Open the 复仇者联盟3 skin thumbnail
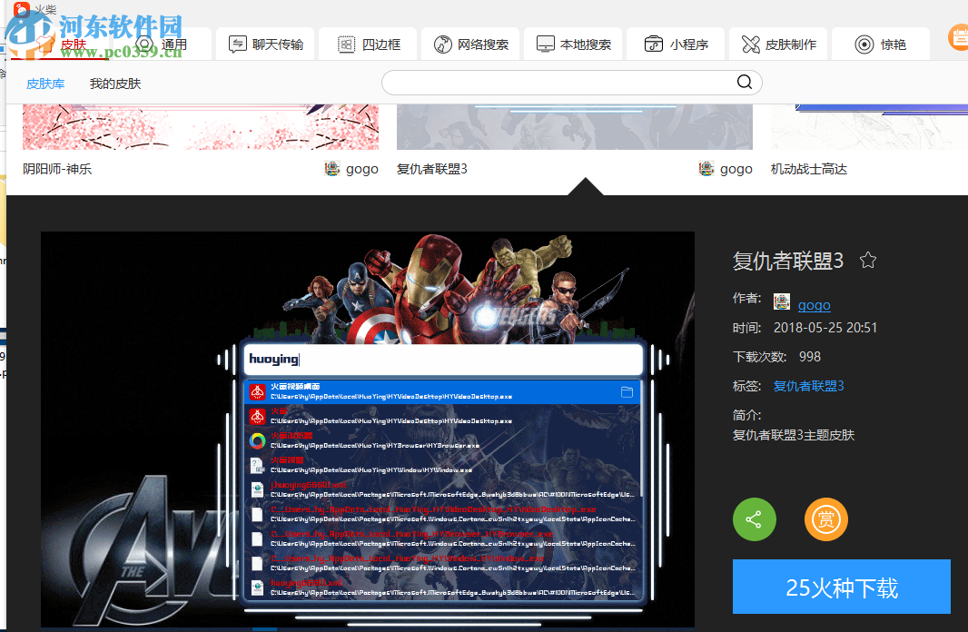 tap(575, 127)
